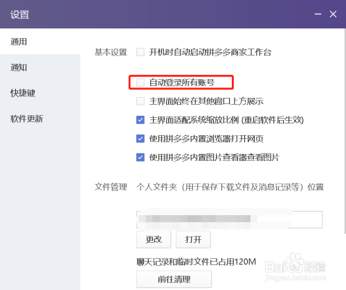Uncheck 主界面适配系统缩放比例 option
The height and width of the screenshot is (290, 346).
140,120
